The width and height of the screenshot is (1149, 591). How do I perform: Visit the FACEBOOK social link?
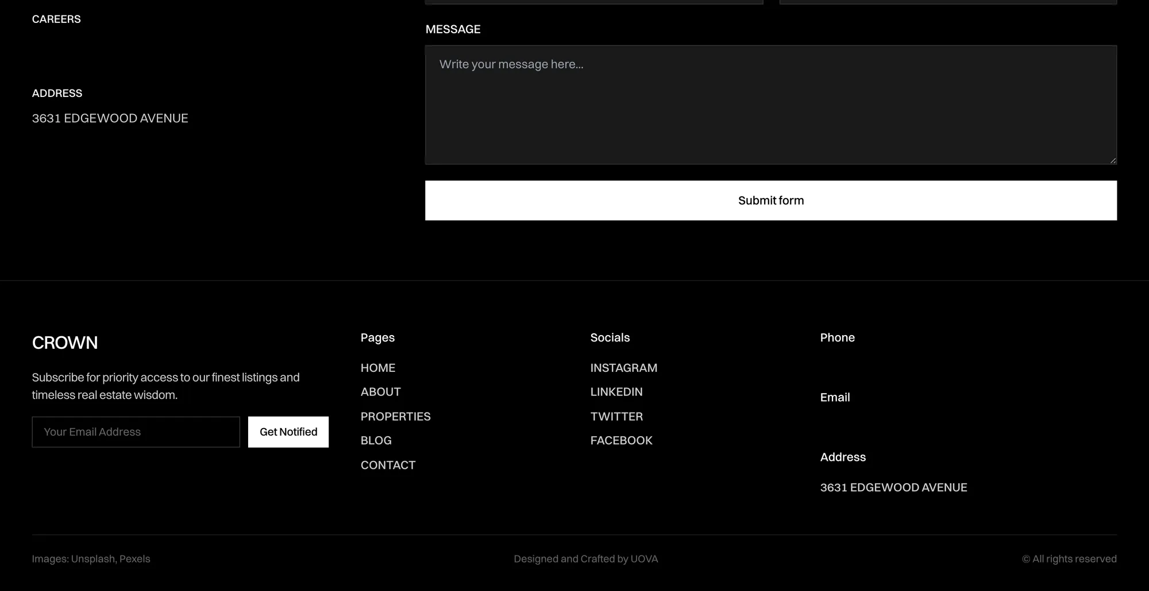tap(622, 441)
